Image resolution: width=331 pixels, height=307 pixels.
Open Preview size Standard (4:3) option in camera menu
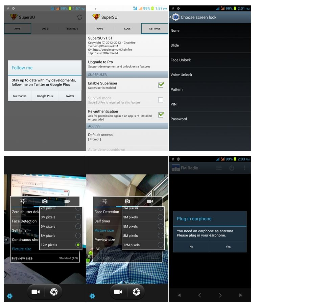click(45, 258)
